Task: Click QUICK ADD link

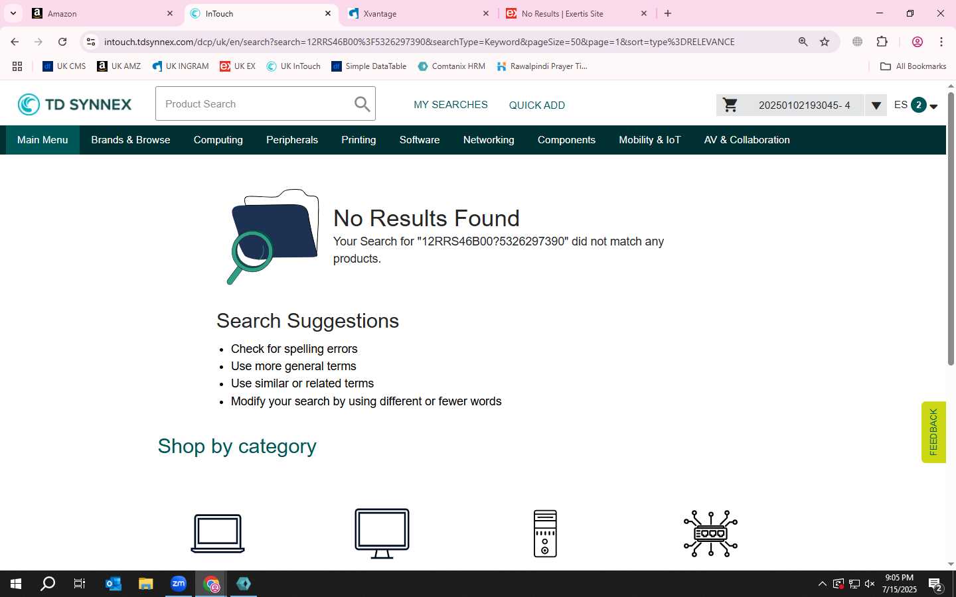Action: point(537,105)
